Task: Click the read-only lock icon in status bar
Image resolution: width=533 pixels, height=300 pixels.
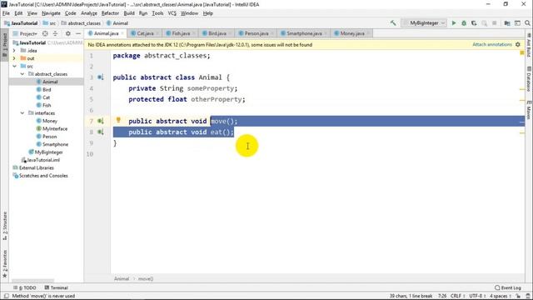Action: (518, 296)
